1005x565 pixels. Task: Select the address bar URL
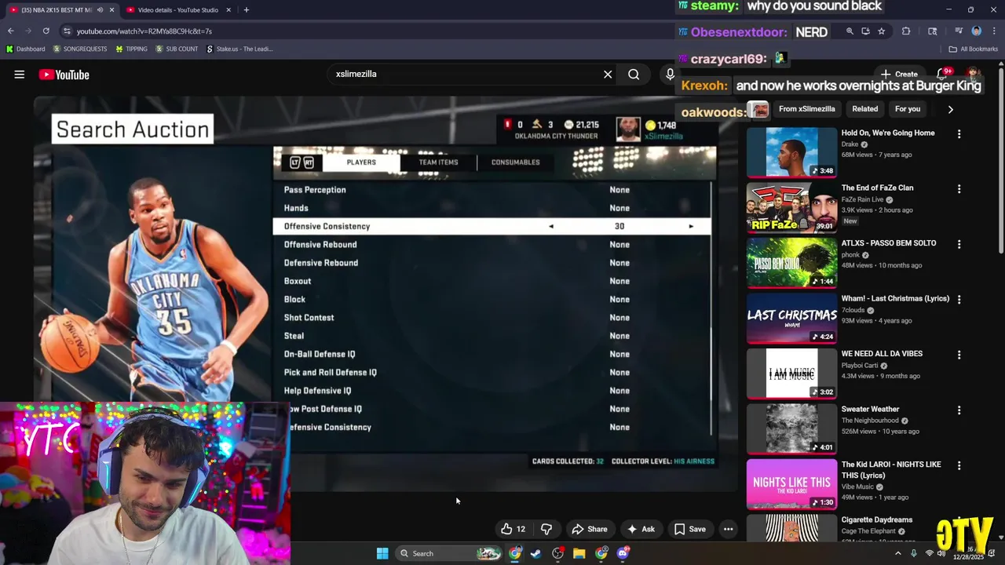click(x=144, y=31)
